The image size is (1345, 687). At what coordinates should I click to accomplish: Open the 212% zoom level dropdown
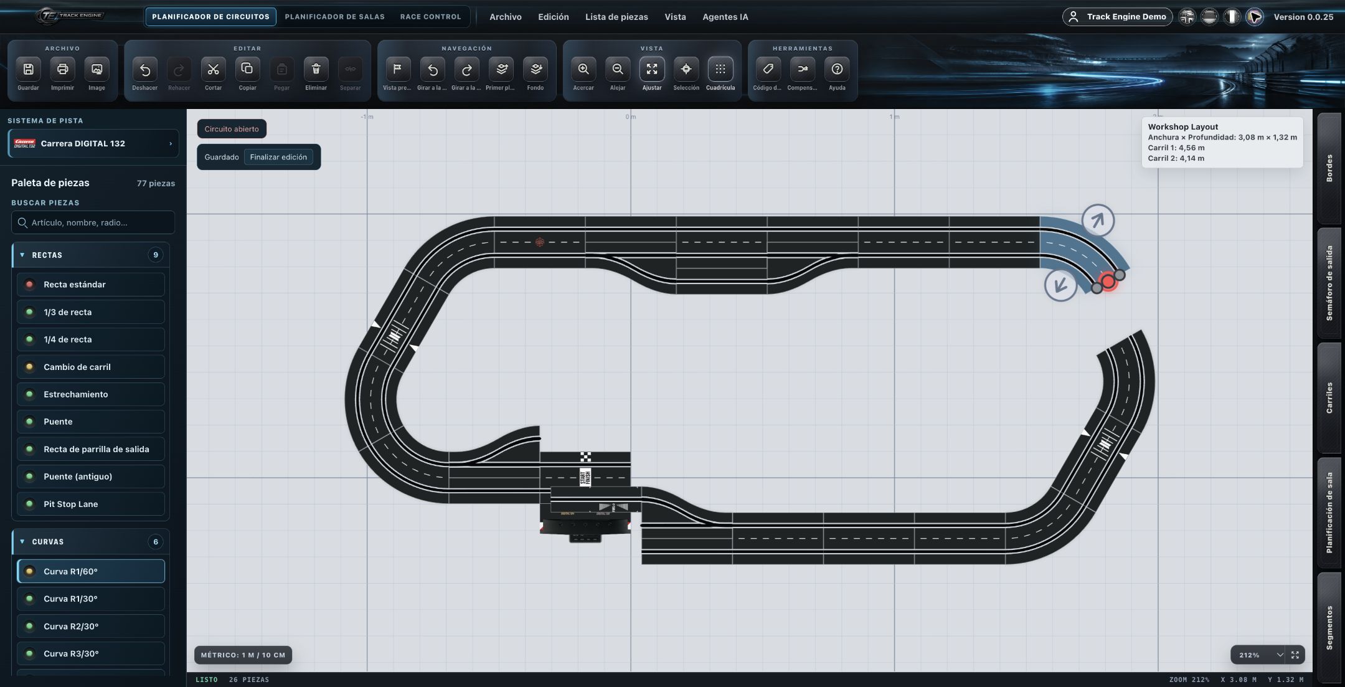pyautogui.click(x=1260, y=655)
